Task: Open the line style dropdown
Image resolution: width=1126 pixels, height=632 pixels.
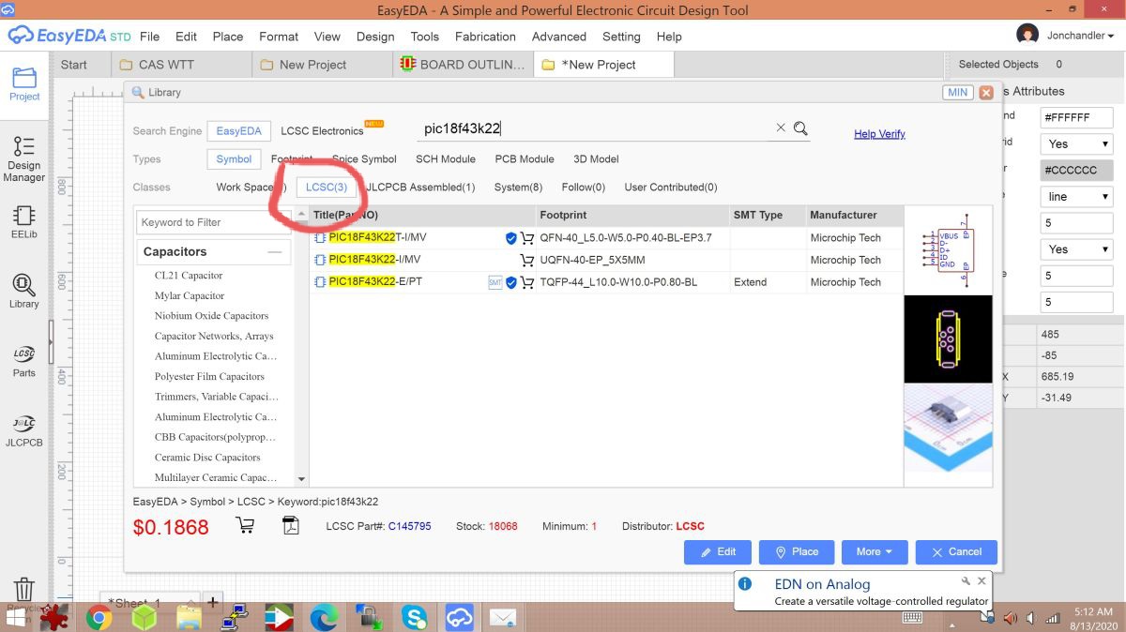Action: click(x=1076, y=197)
